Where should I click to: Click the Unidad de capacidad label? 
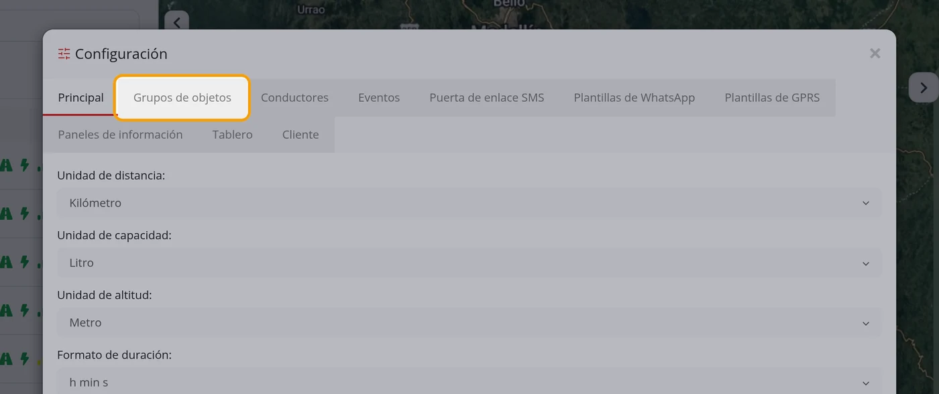pyautogui.click(x=114, y=235)
